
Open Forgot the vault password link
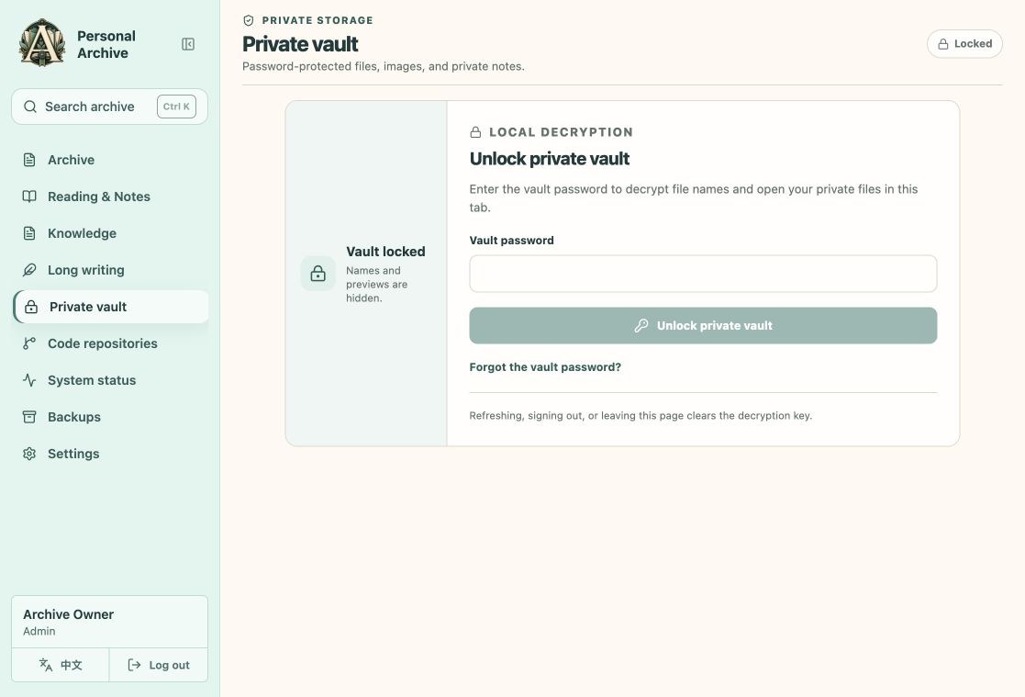coord(545,367)
